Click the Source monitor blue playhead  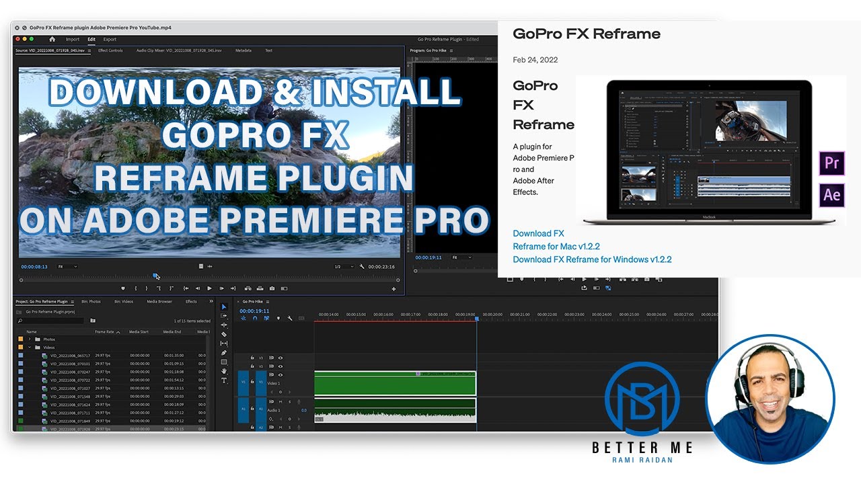pos(155,276)
